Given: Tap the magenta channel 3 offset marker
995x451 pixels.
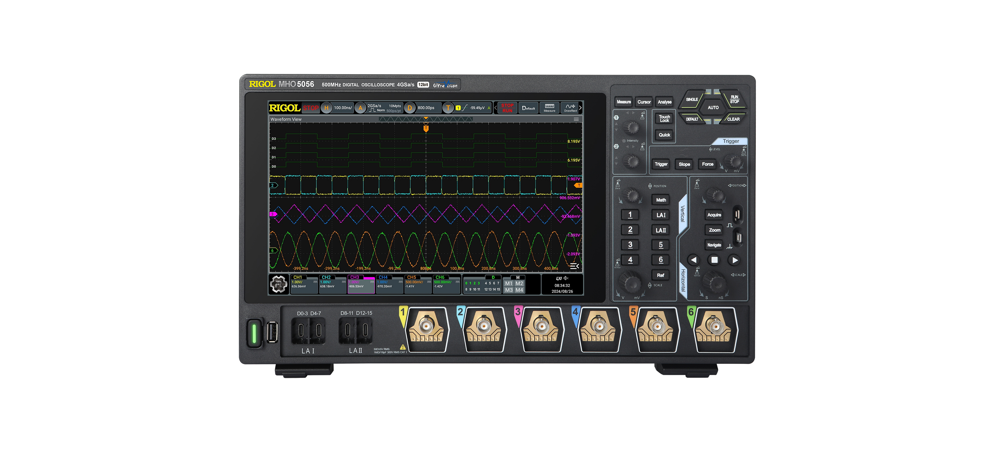Looking at the screenshot, I should 273,214.
